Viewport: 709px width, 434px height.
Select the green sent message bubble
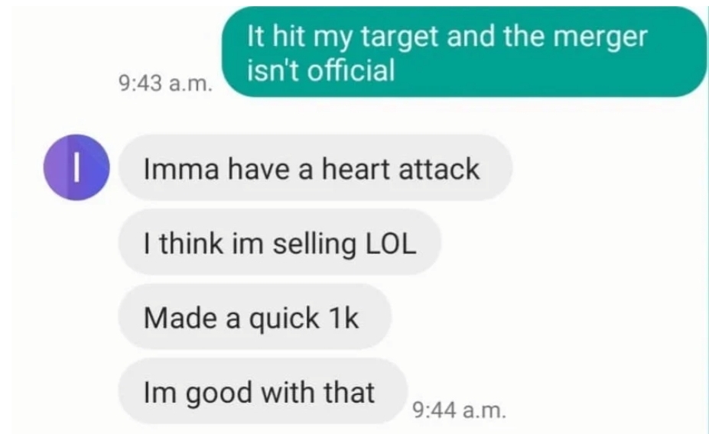coord(464,51)
